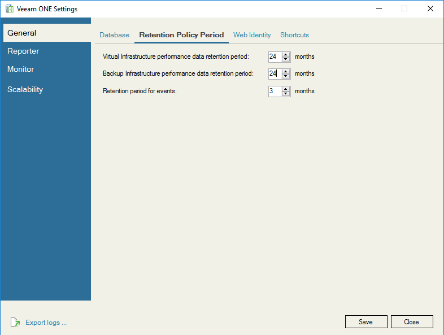The image size is (444, 335).
Task: Click the Close button at bottom
Action: click(412, 321)
